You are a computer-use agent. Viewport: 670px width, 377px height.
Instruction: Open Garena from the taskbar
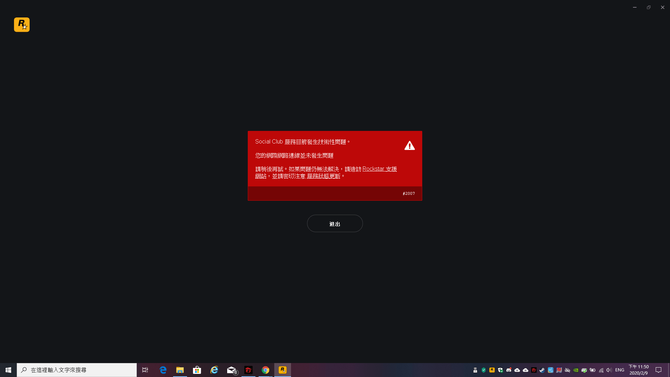coord(248,370)
